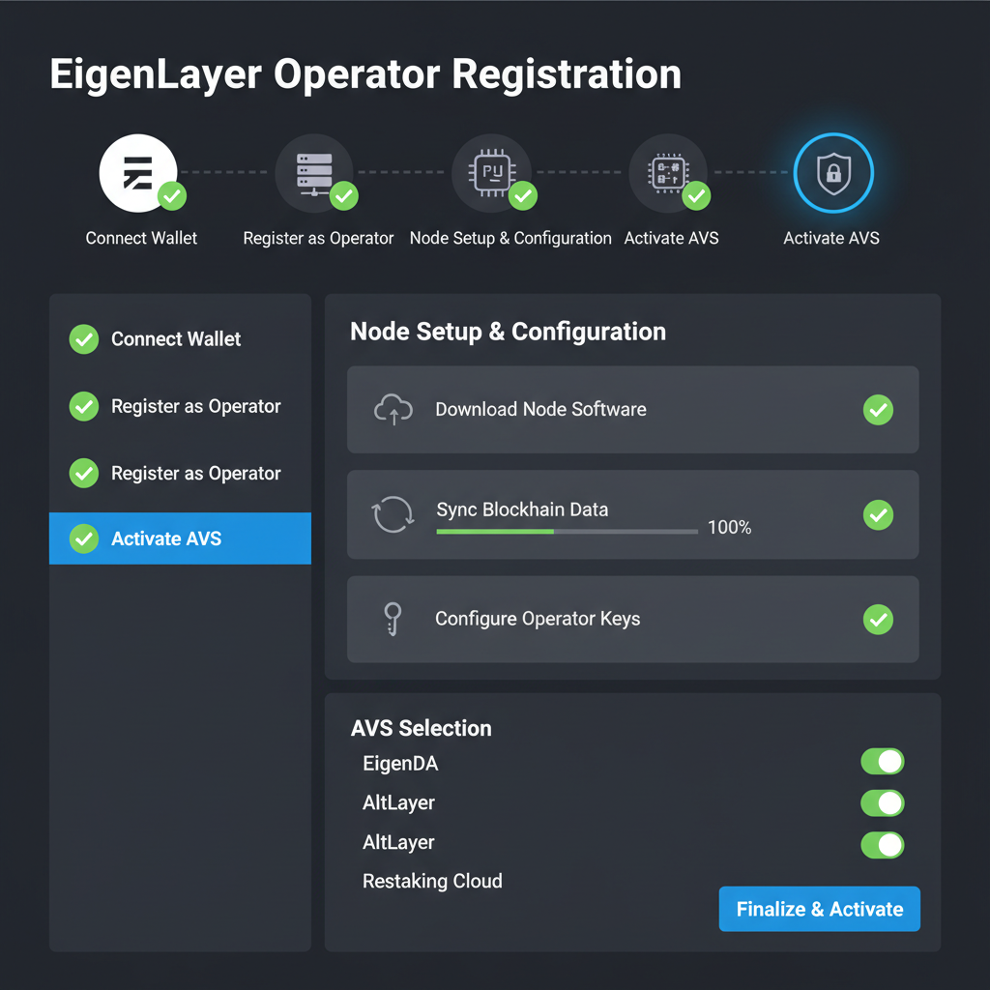Click the Configure Operator Keys key icon
The height and width of the screenshot is (990, 990).
pyautogui.click(x=393, y=619)
